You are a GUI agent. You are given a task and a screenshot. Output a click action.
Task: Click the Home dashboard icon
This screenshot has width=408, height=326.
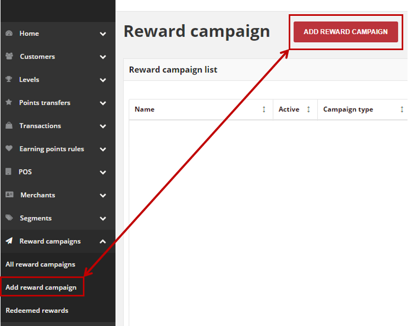coord(9,33)
